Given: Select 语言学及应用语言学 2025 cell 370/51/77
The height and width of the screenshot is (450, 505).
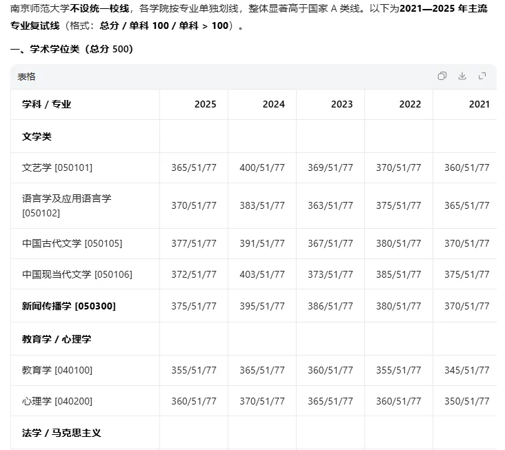Looking at the screenshot, I should click(x=194, y=205).
